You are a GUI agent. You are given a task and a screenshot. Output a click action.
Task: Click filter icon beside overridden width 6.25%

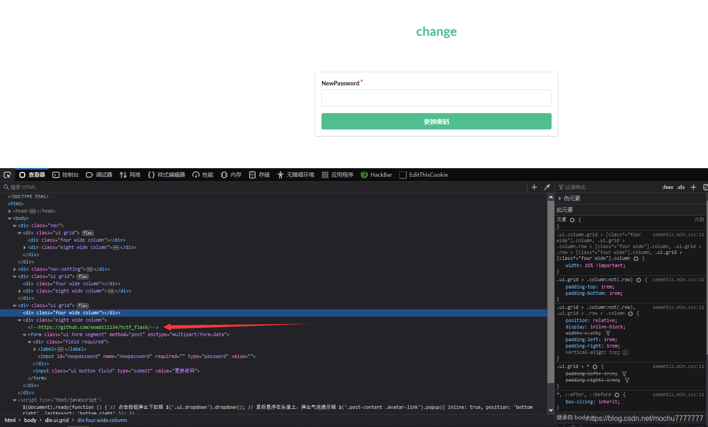(x=608, y=333)
